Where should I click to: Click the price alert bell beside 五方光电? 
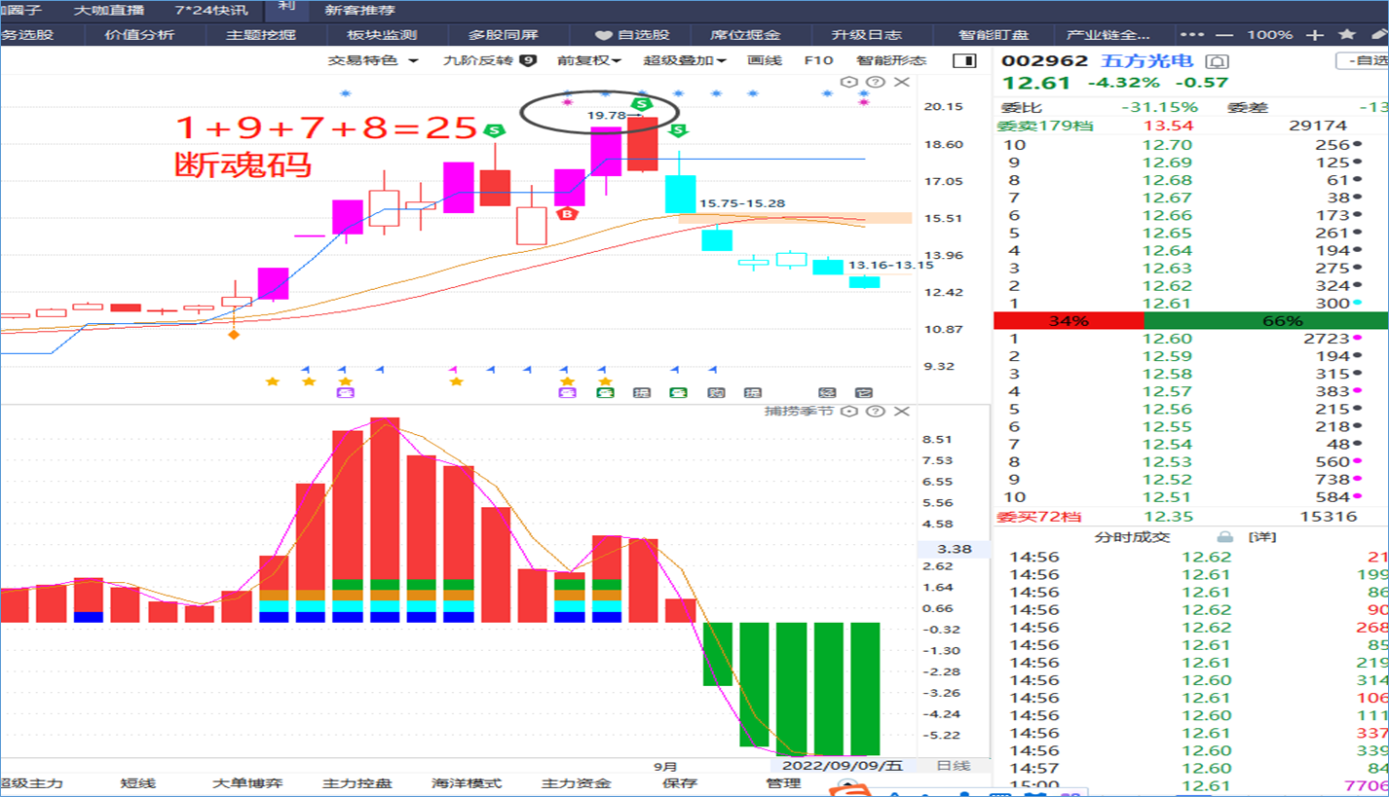(x=1218, y=61)
